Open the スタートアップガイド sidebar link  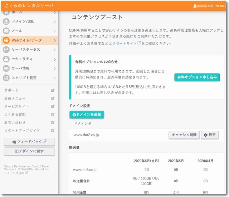22,131
